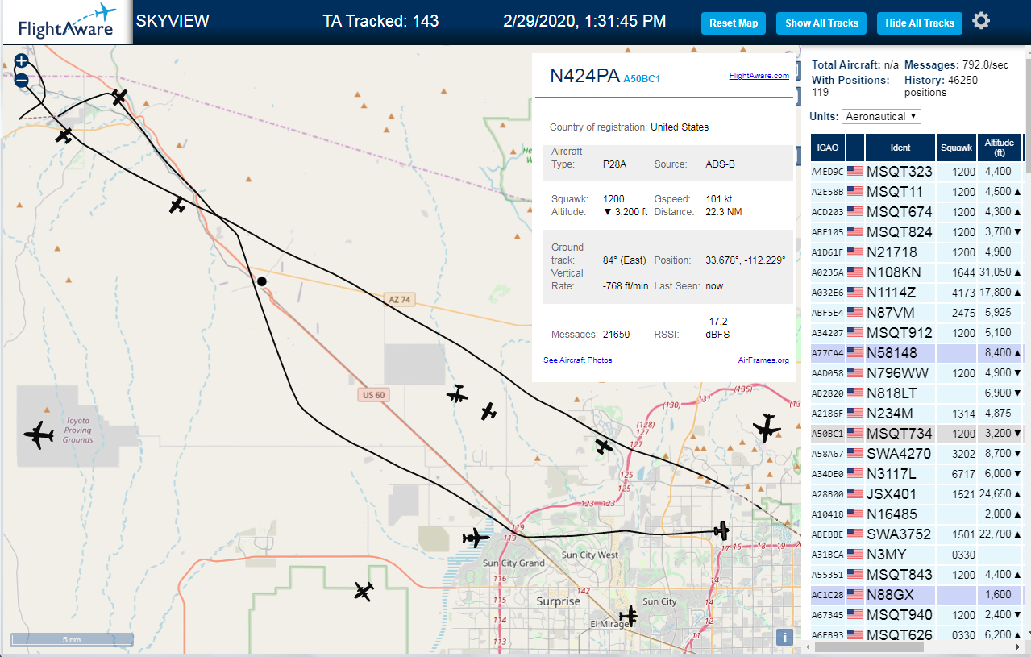Click the A50BC1 hex code in the info panel

(x=642, y=79)
